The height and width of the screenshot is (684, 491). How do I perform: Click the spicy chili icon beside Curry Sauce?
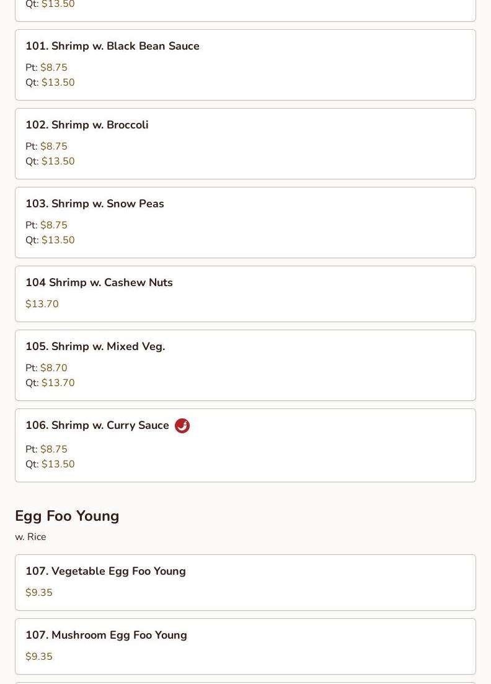tap(182, 425)
